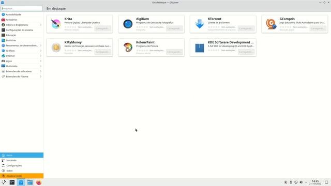Open the volume control in system tray
This screenshot has height=186, width=331.
click(x=301, y=182)
